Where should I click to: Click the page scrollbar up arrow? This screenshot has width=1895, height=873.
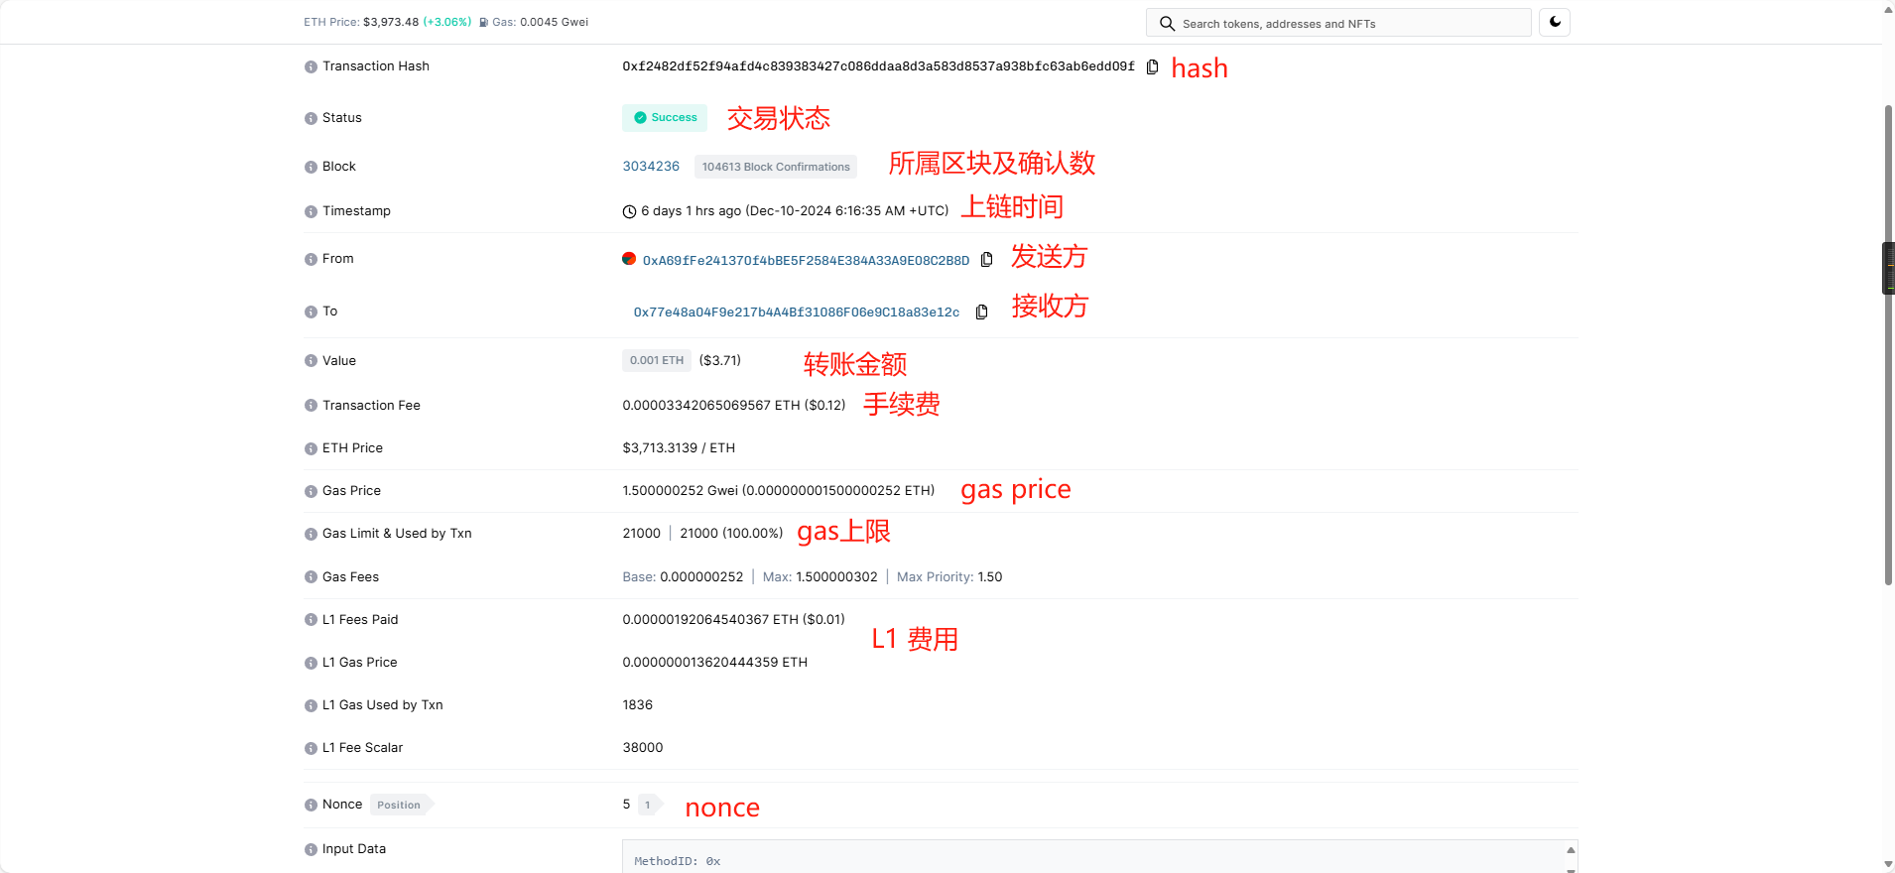(x=1888, y=8)
